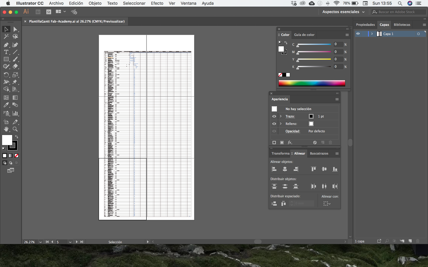The image size is (428, 267).
Task: Select the Zoom tool
Action: coord(15,129)
